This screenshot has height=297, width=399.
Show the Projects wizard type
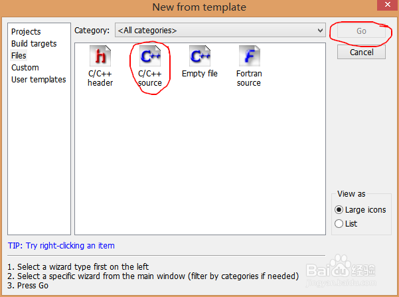(26, 32)
